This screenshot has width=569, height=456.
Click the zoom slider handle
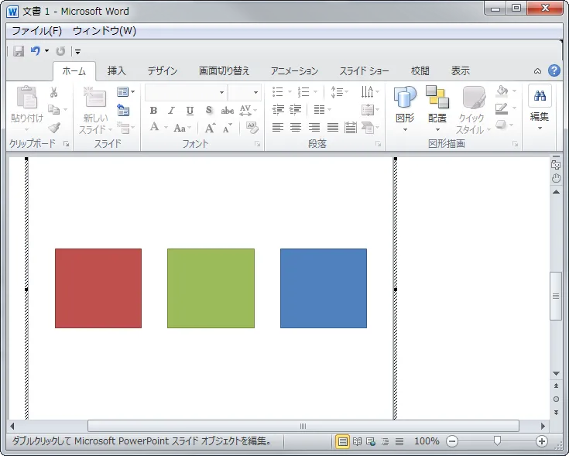click(x=497, y=441)
